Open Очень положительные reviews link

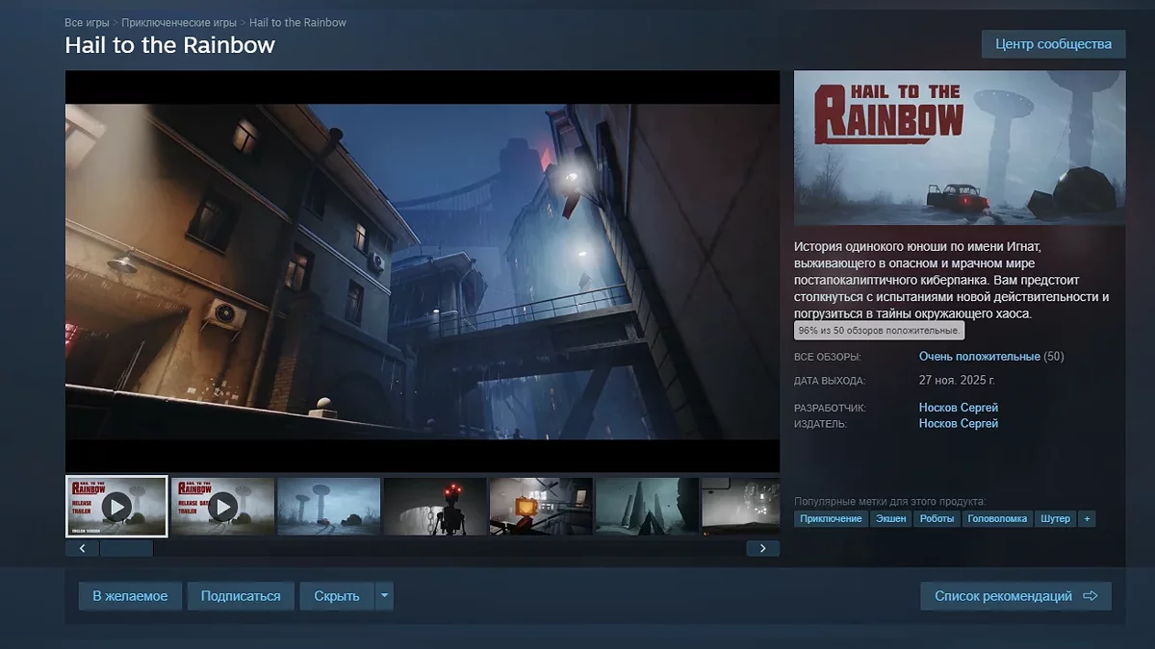(x=980, y=357)
